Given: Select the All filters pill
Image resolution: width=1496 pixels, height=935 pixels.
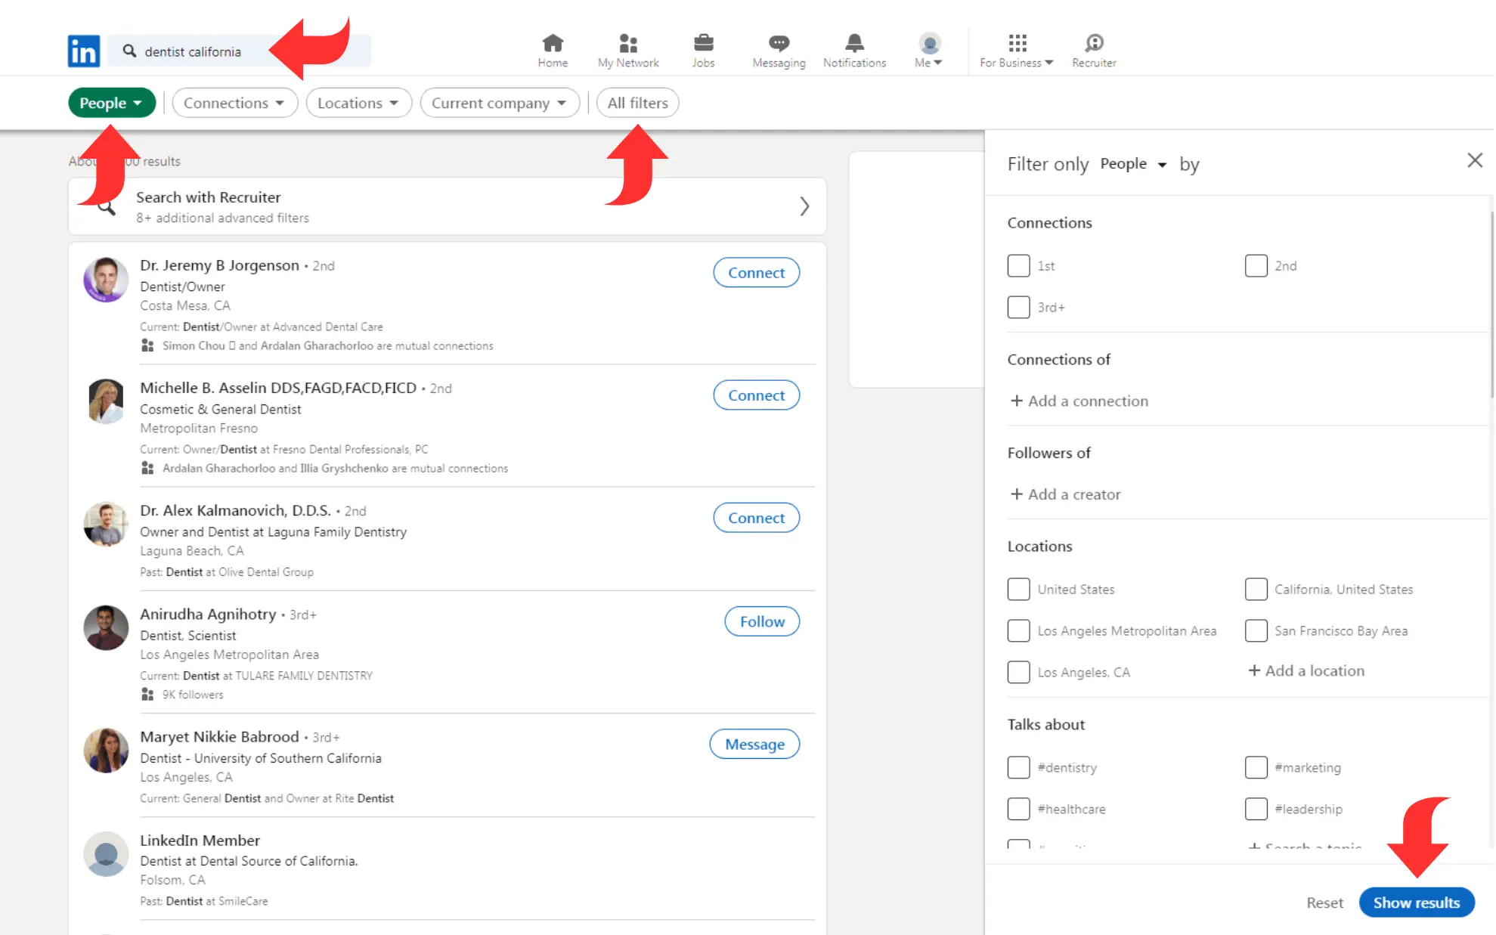Looking at the screenshot, I should point(637,103).
